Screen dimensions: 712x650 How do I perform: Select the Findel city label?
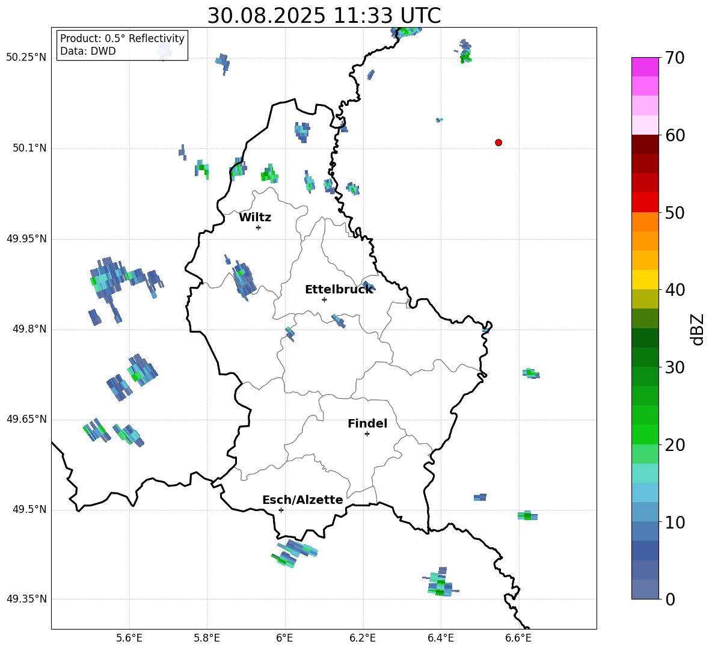[367, 424]
